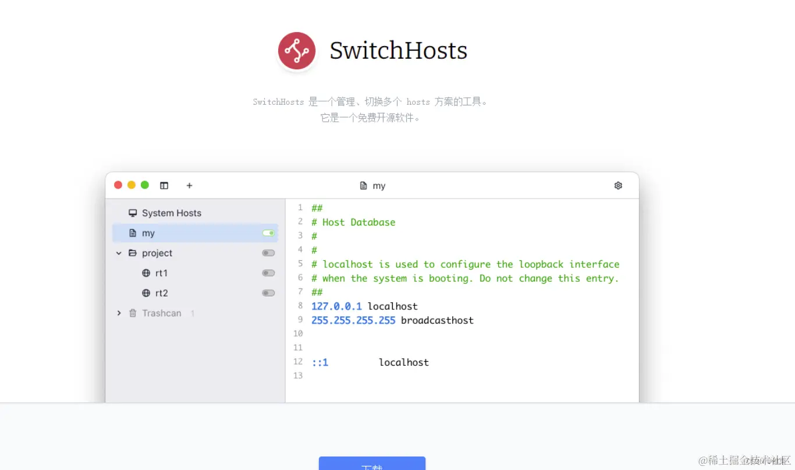This screenshot has width=795, height=470.
Task: Select the project folder row
Action: click(195, 253)
